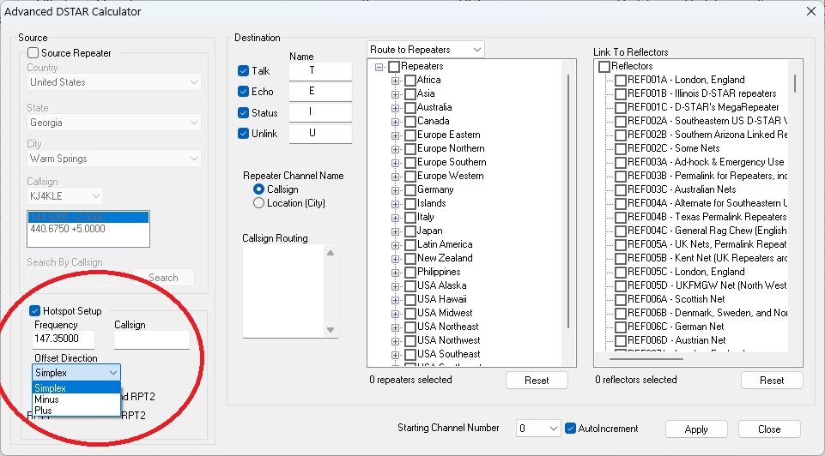825x456 pixels.
Task: Check the Europe Eastern checkbox
Action: coord(410,135)
